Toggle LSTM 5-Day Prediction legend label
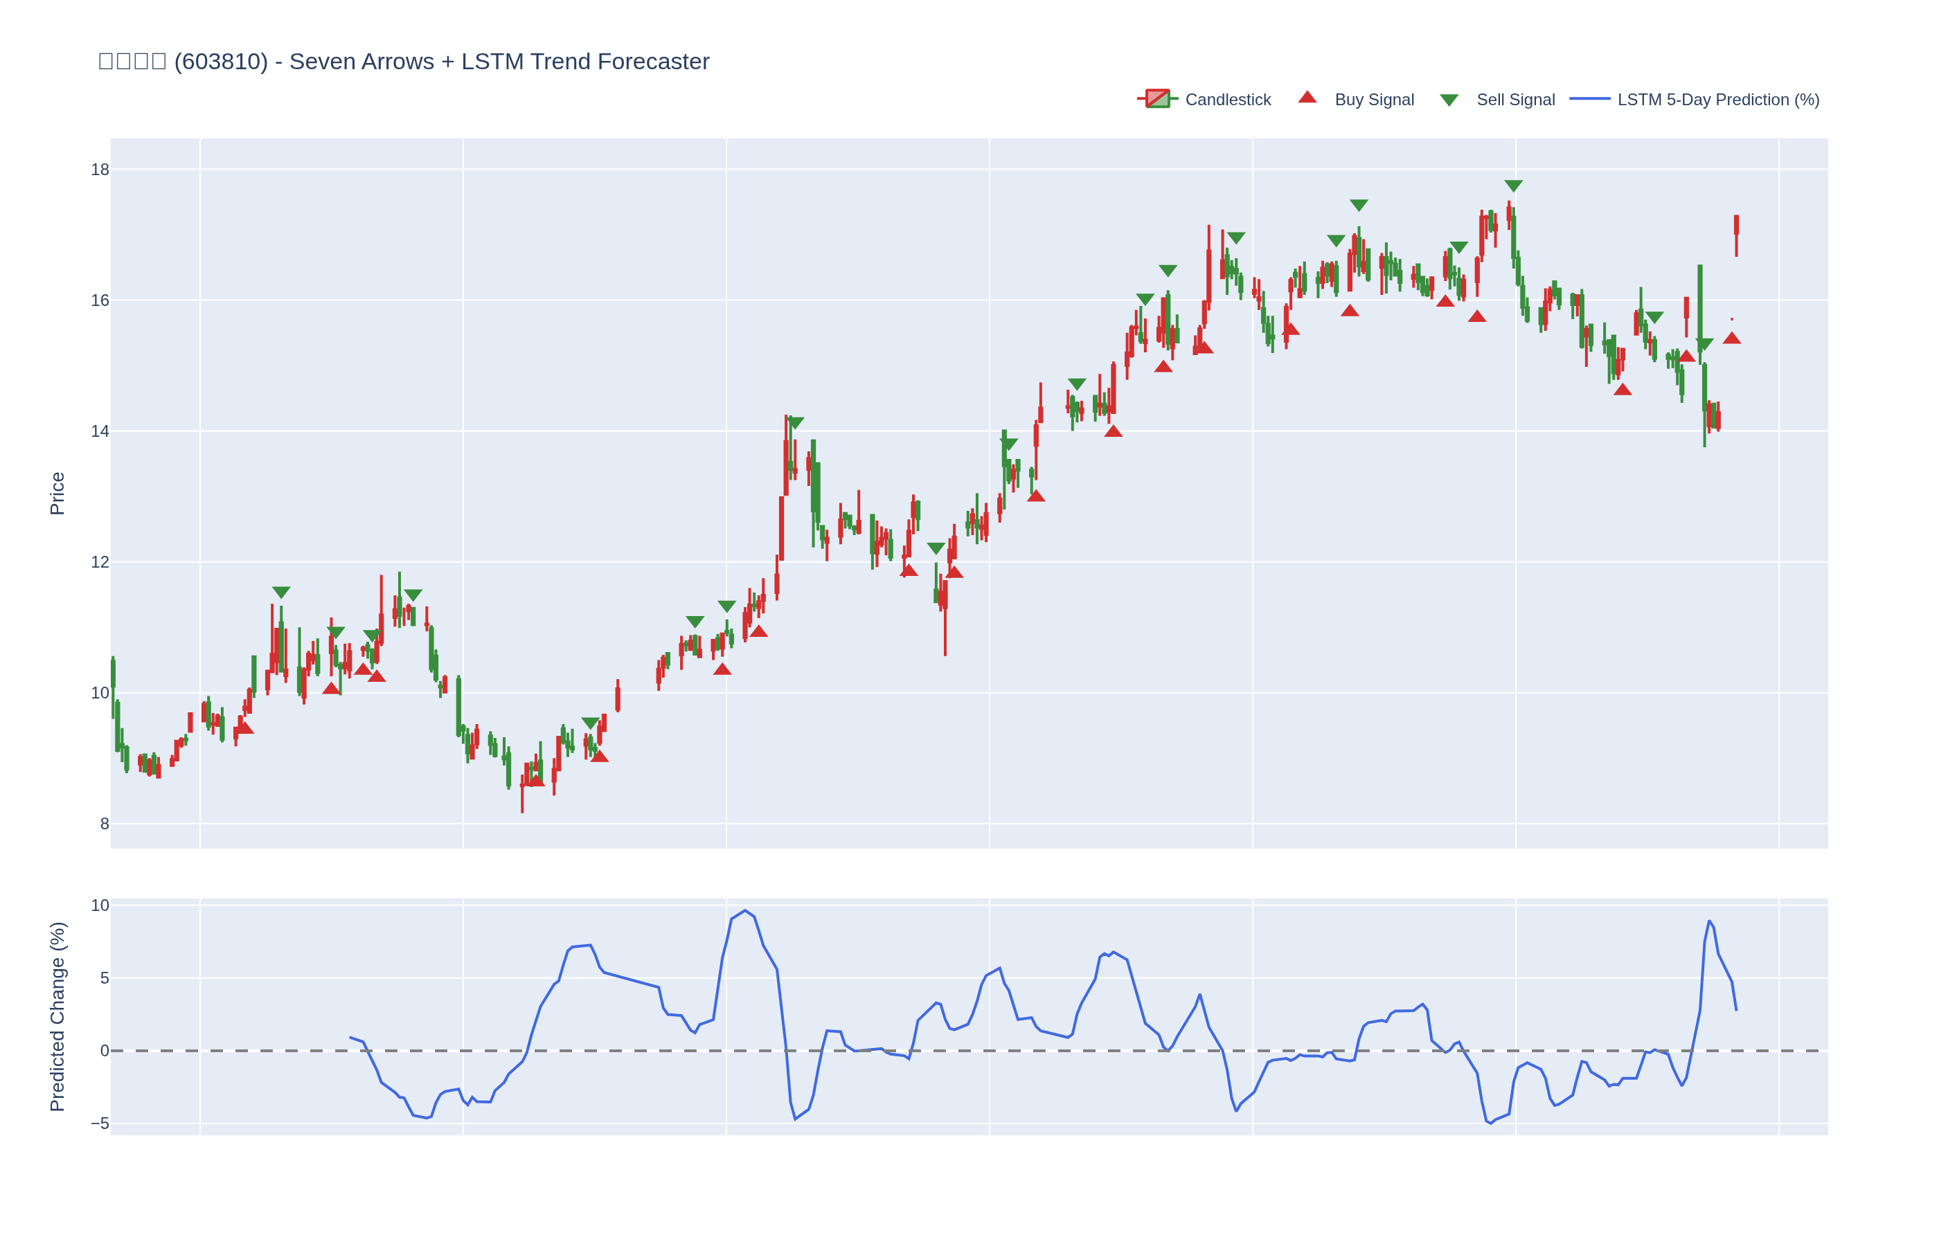The height and width of the screenshot is (1246, 1939). [x=1718, y=100]
